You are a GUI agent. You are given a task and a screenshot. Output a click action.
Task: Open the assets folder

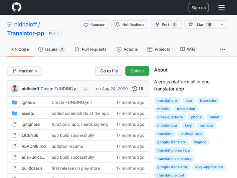[x=28, y=113]
